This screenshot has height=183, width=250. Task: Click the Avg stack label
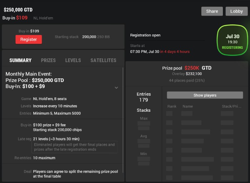[144, 136]
